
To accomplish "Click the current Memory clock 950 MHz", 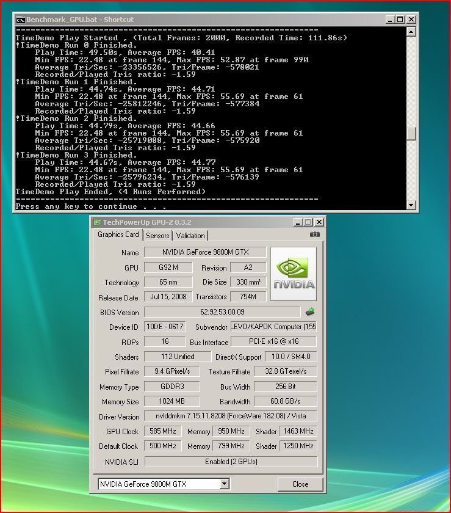I will 231,431.
